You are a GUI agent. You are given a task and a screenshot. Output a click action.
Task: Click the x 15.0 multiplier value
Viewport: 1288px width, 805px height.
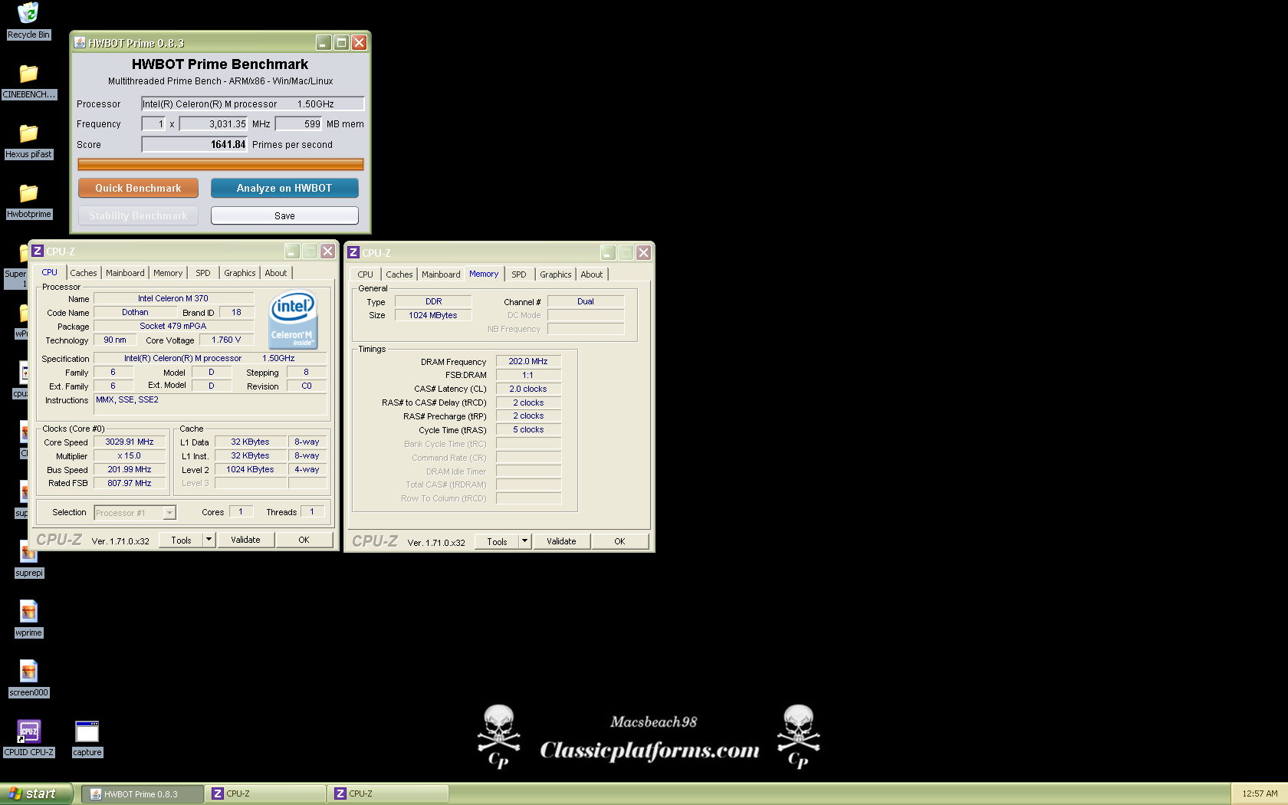point(130,456)
